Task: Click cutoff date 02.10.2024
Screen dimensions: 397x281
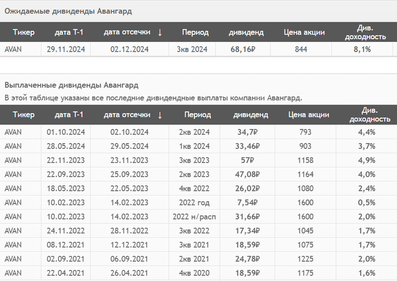Action: pyautogui.click(x=129, y=132)
